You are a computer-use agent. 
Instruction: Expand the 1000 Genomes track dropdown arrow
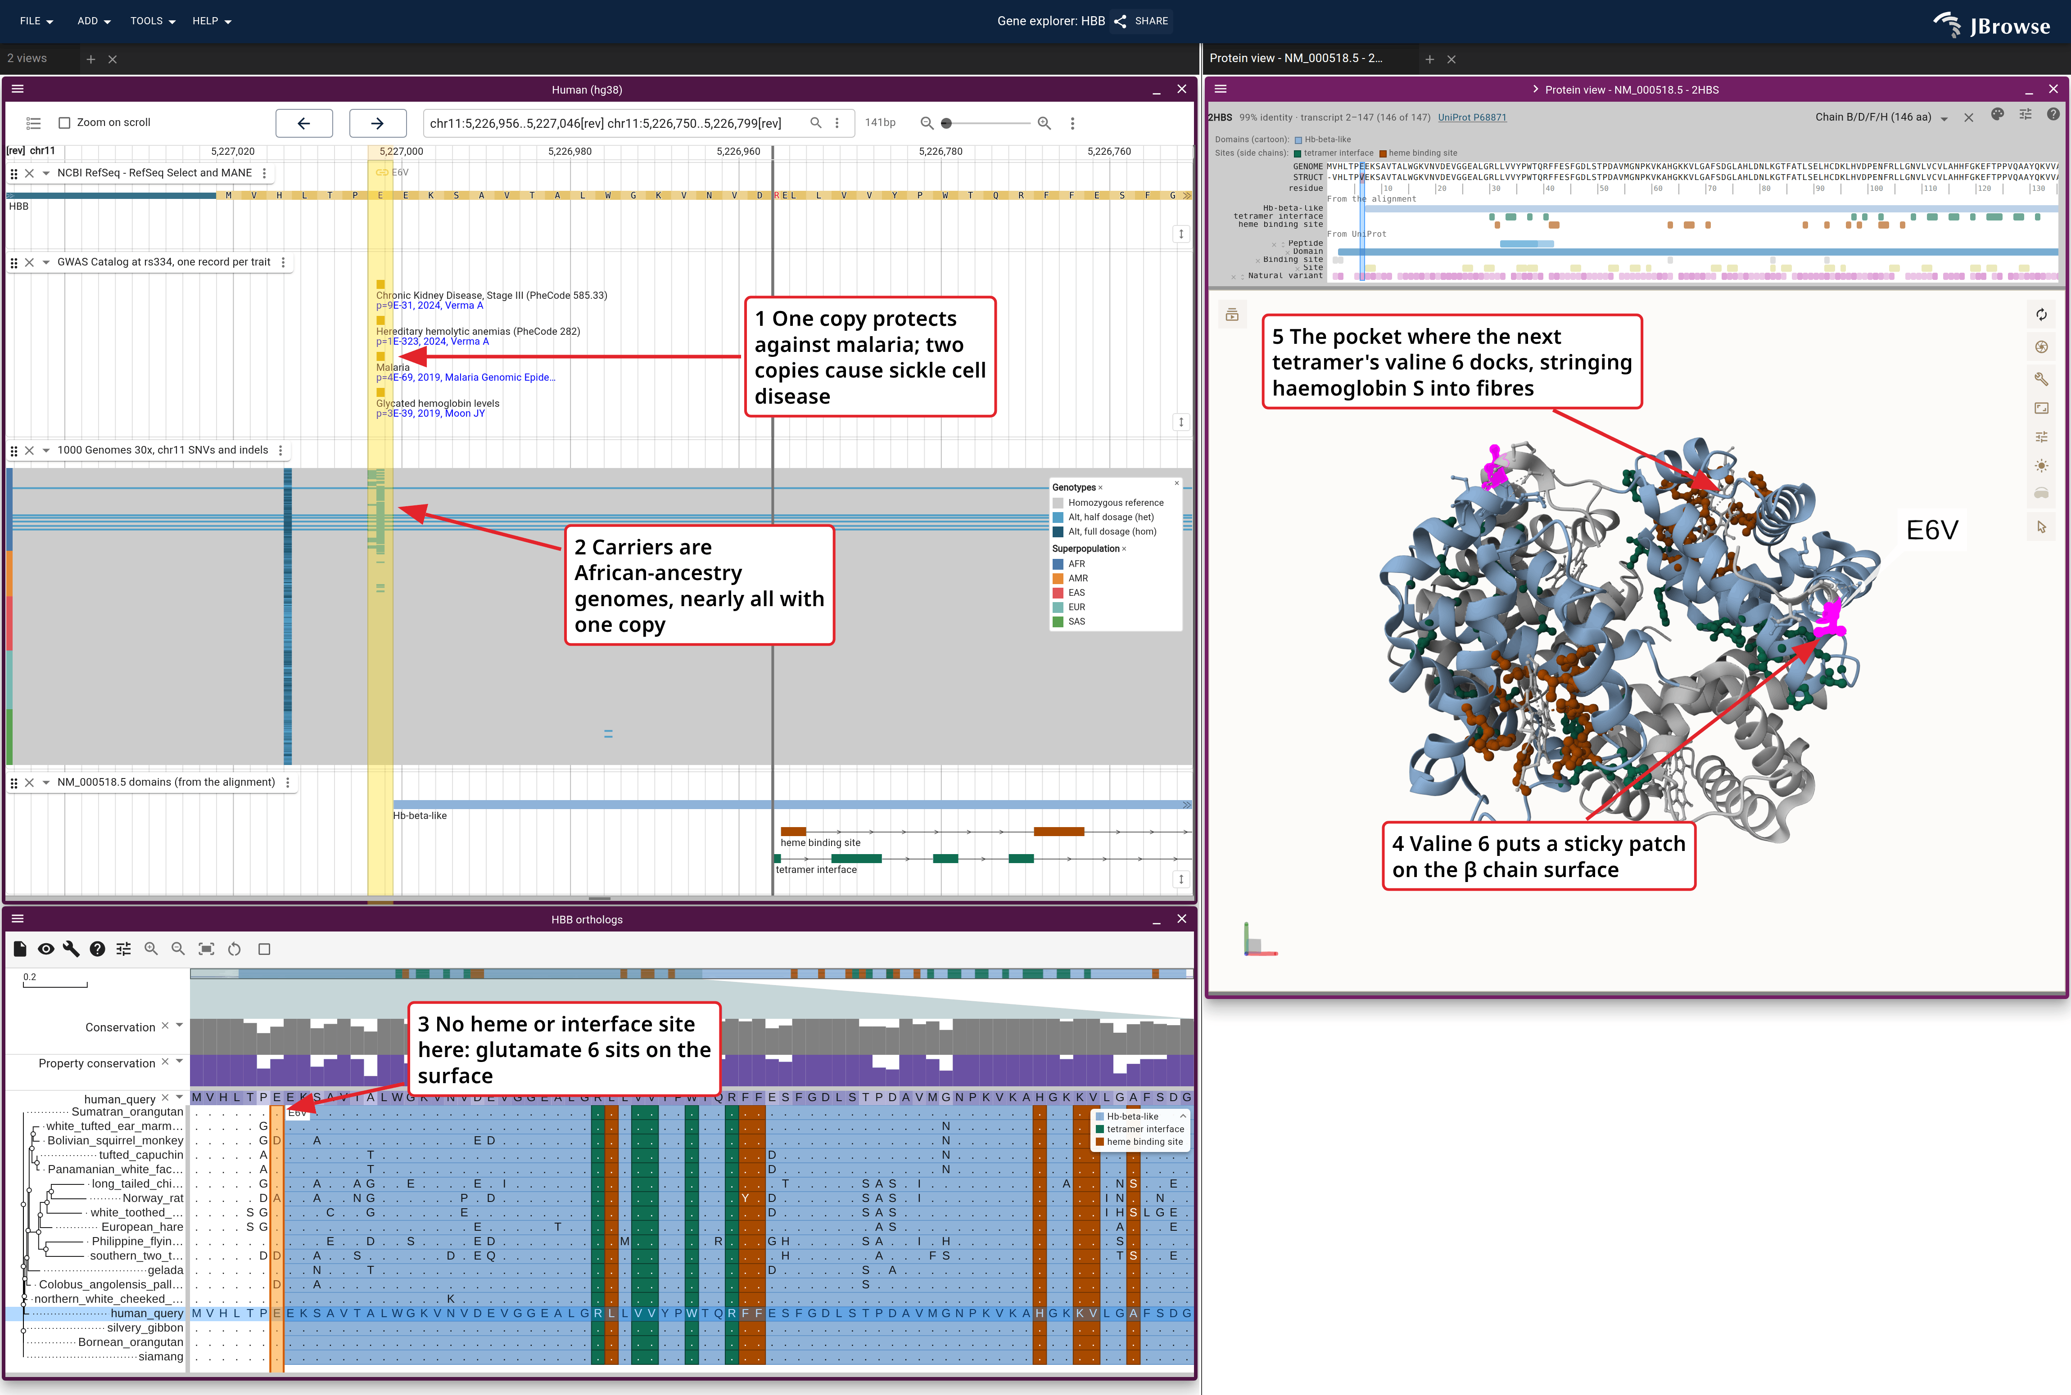45,451
